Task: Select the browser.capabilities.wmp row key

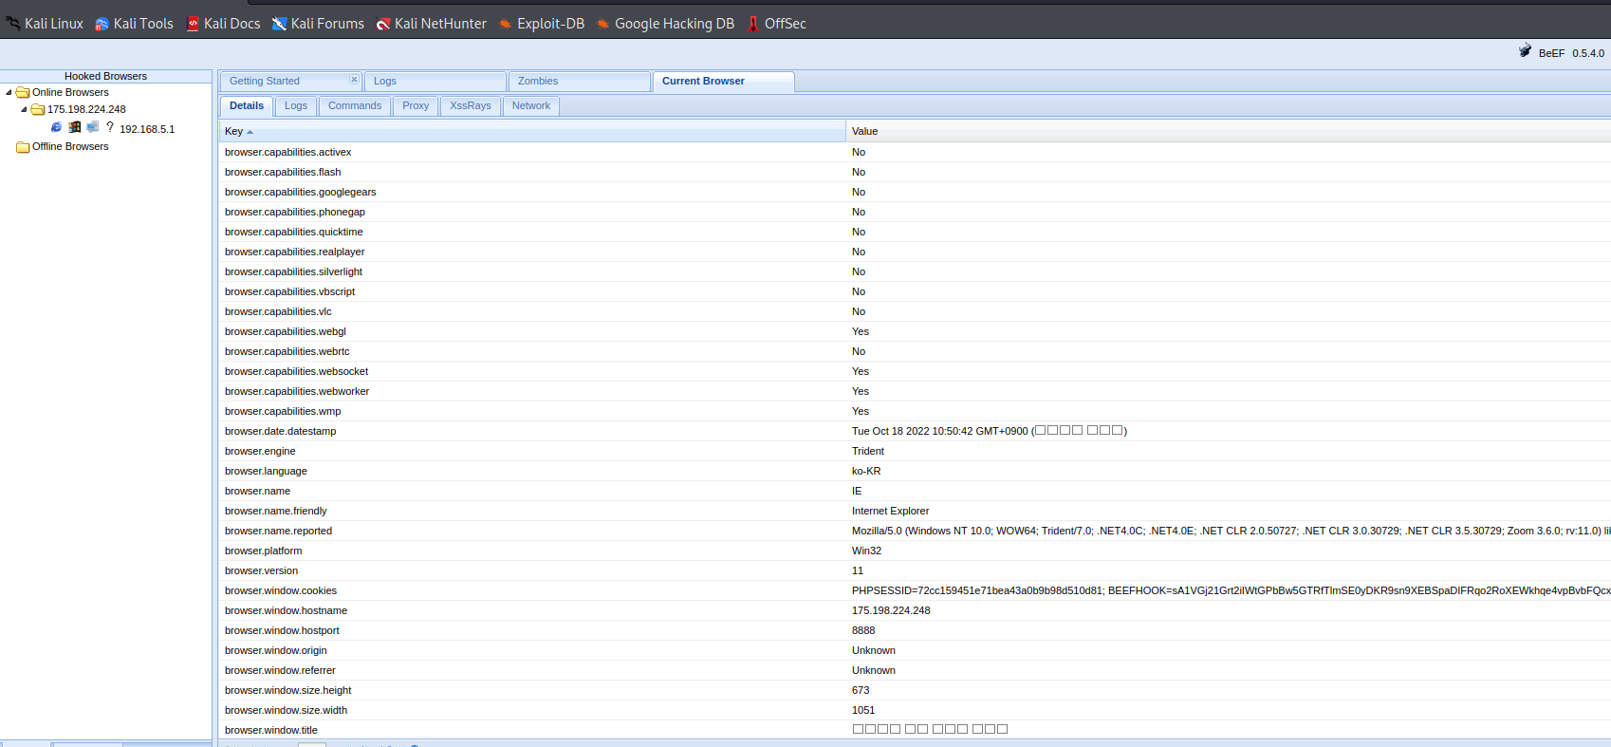Action: [283, 411]
